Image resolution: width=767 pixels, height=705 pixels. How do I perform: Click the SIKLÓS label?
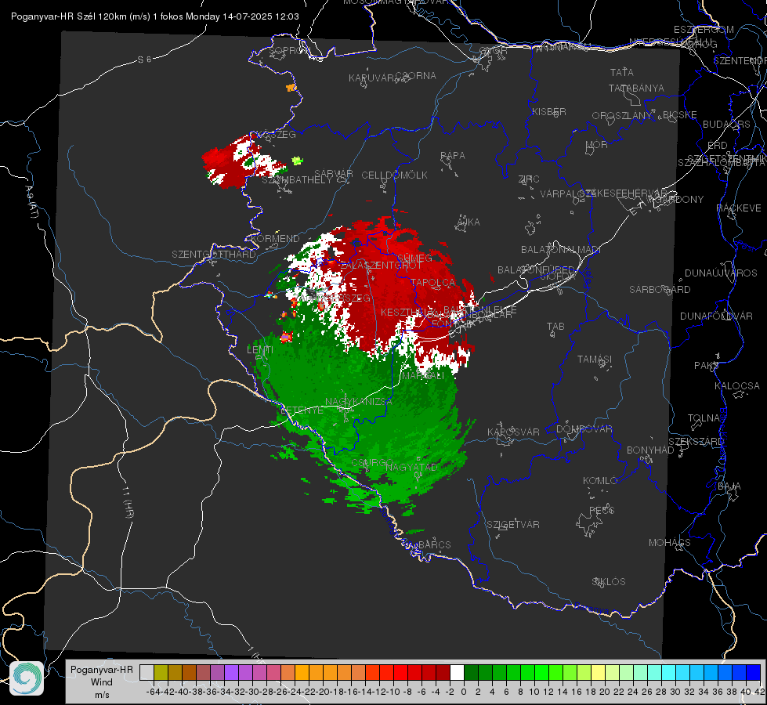[609, 581]
